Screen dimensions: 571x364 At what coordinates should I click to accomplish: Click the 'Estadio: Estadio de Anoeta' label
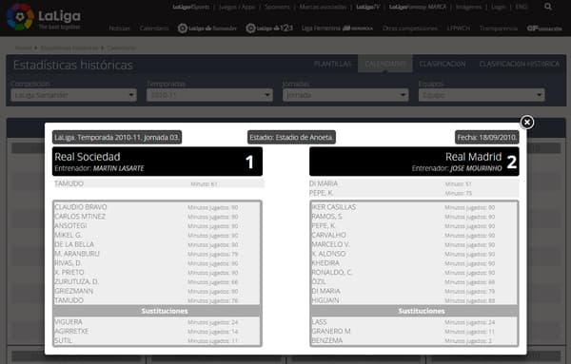pos(291,138)
